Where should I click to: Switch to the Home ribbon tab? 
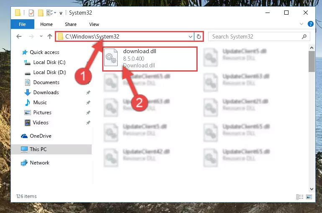[46, 24]
